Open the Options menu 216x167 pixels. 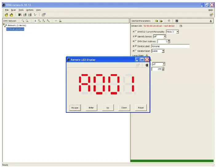tap(30, 10)
